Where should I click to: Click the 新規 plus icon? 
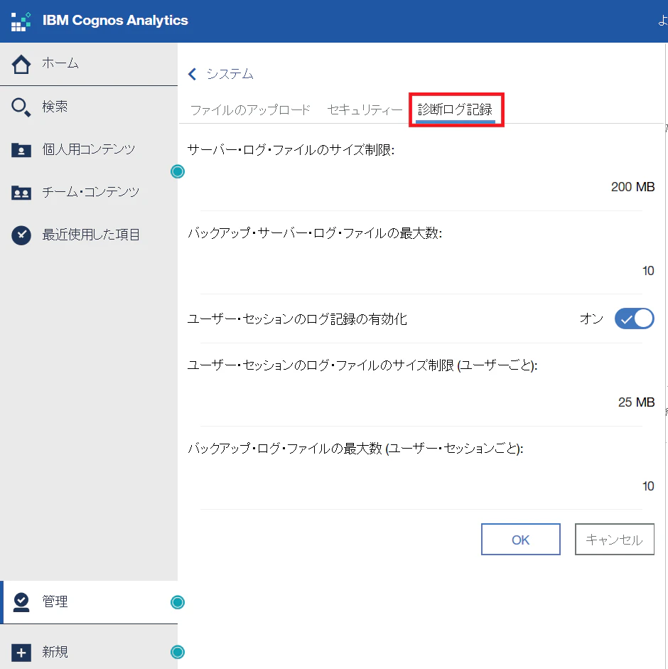21,653
